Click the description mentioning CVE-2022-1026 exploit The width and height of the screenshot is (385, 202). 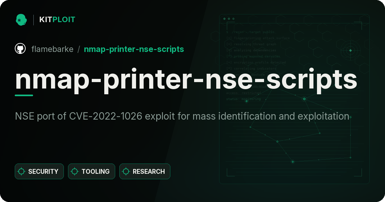(x=182, y=116)
